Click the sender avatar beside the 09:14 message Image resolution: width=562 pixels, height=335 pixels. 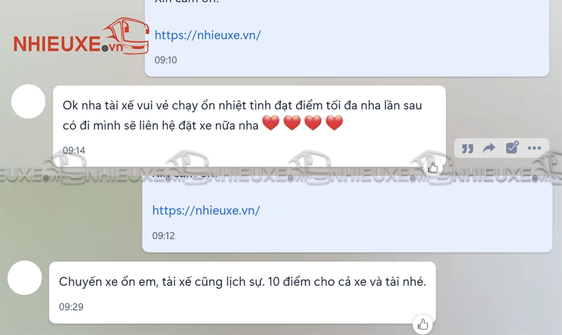28,101
